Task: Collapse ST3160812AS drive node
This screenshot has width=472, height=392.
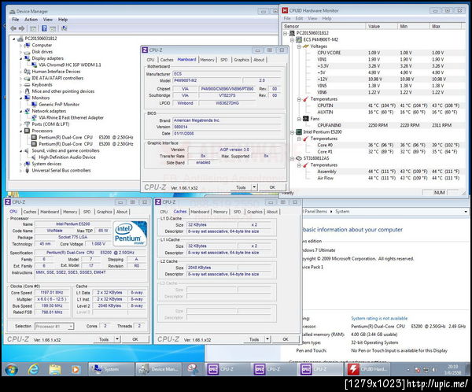Action: 293,158
